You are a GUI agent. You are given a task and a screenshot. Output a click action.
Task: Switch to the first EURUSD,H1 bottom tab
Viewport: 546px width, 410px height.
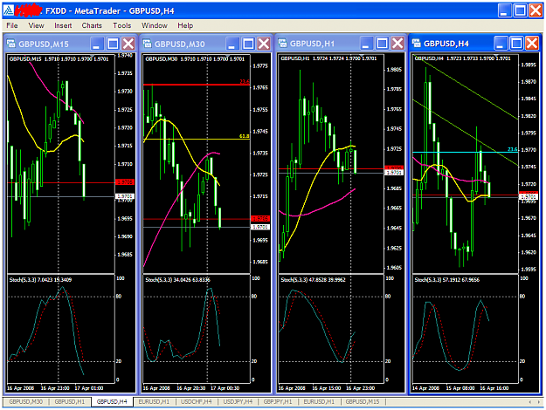point(154,401)
